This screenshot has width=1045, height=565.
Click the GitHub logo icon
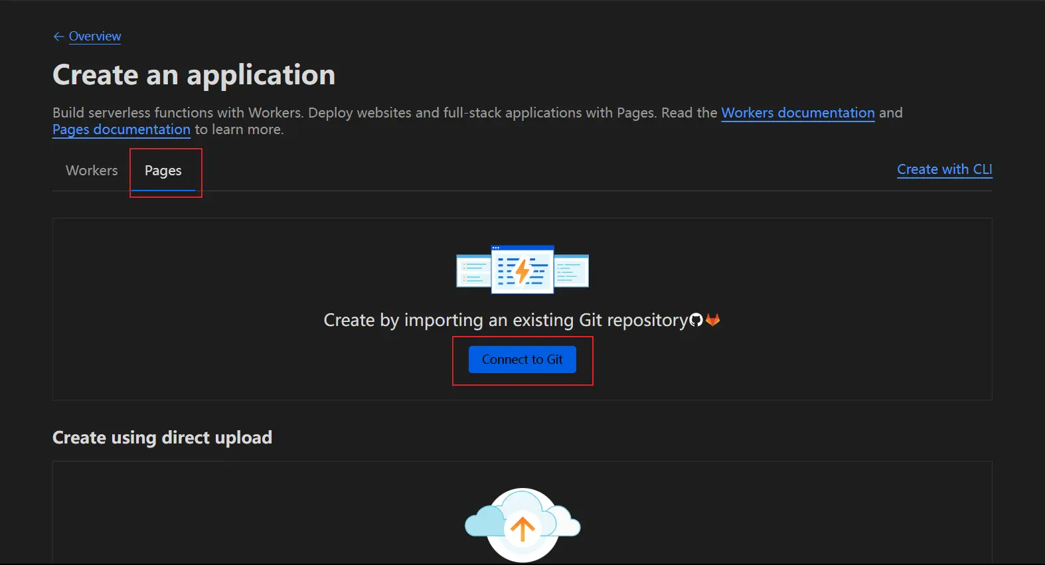click(696, 320)
